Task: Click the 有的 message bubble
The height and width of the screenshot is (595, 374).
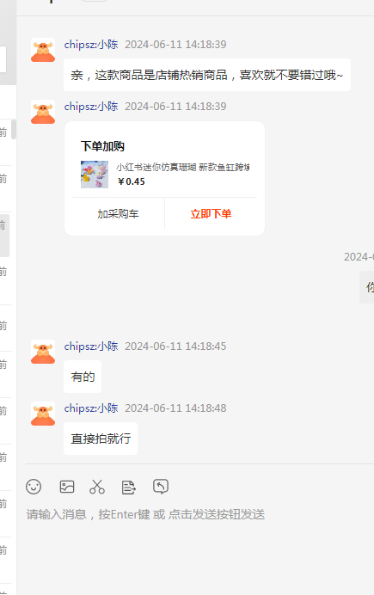Action: 83,377
